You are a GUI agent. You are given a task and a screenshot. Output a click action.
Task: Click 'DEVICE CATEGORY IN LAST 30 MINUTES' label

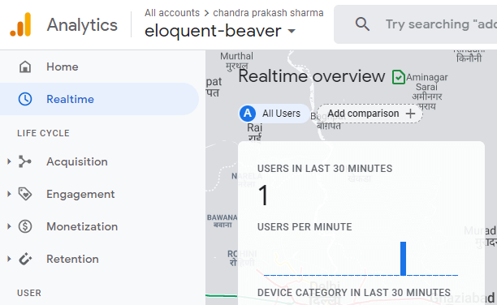click(x=354, y=292)
